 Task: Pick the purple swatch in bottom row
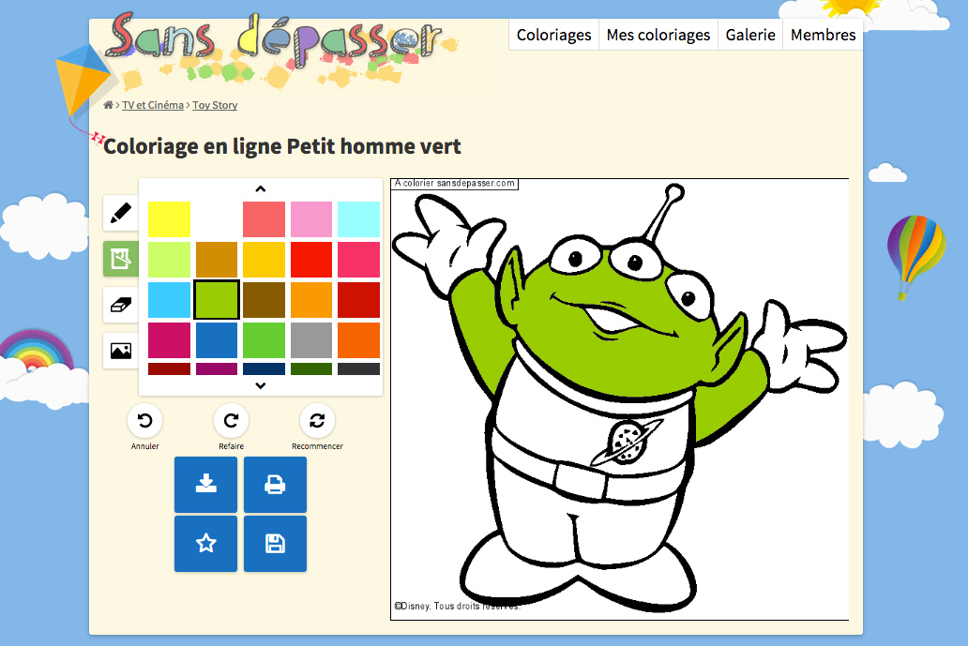[217, 369]
